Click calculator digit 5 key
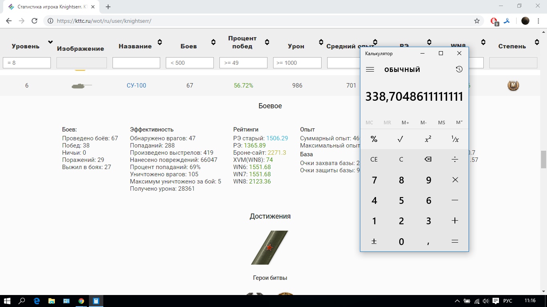Image resolution: width=547 pixels, height=307 pixels. point(401,200)
